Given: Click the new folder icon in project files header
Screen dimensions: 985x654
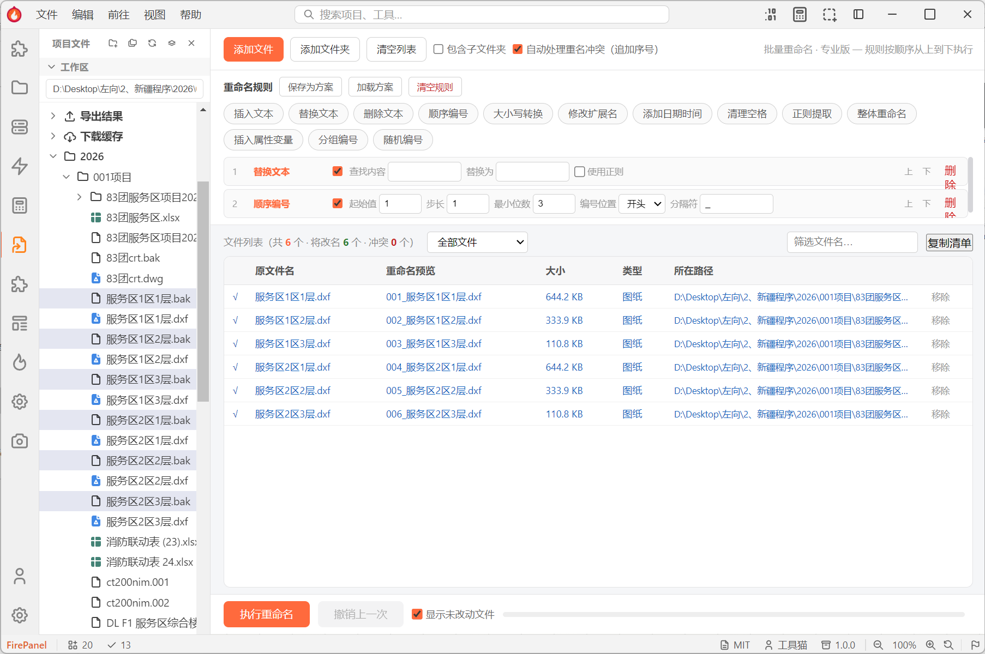Looking at the screenshot, I should tap(113, 43).
